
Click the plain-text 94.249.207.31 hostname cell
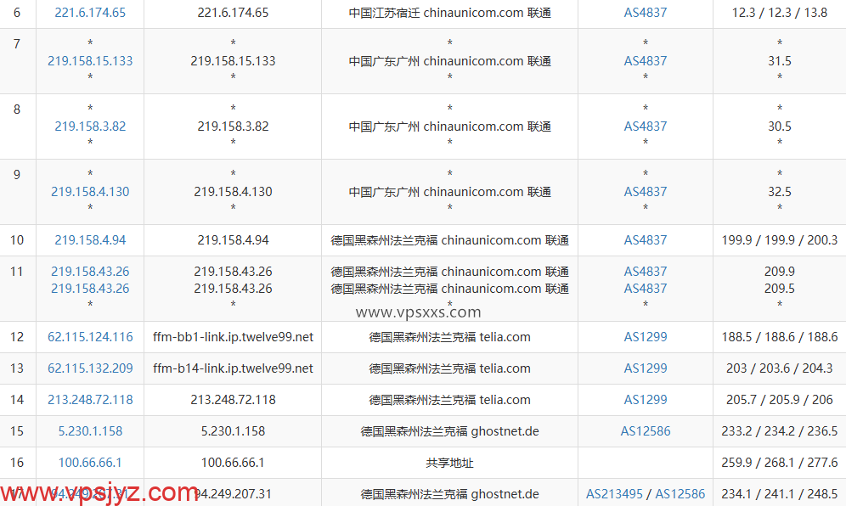point(233,493)
